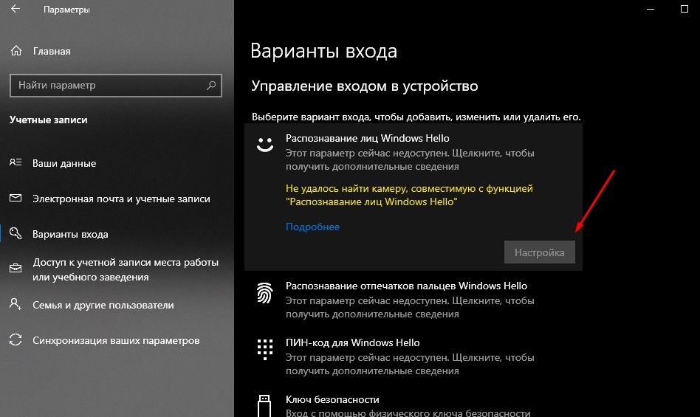Expand ПИН-код для Windows Hello option
The image size is (700, 417).
point(352,342)
